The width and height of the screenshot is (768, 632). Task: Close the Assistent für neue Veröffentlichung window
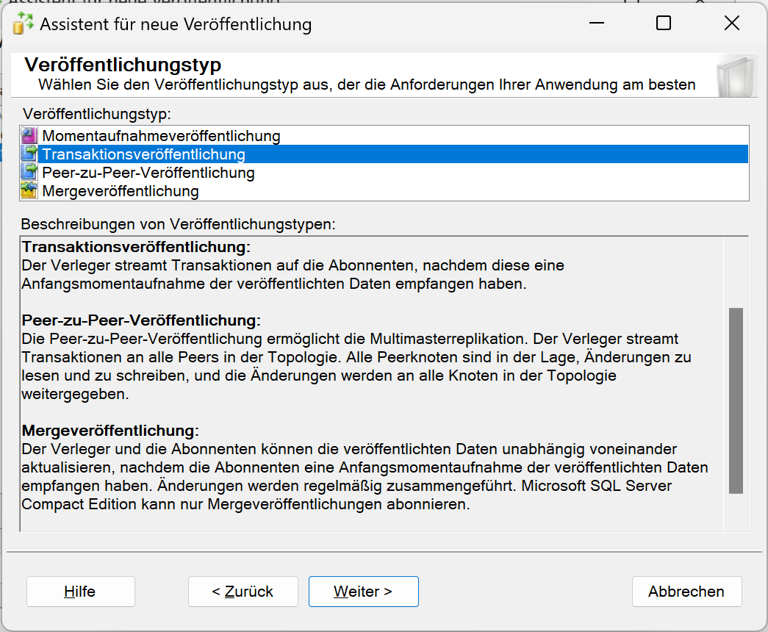point(732,23)
